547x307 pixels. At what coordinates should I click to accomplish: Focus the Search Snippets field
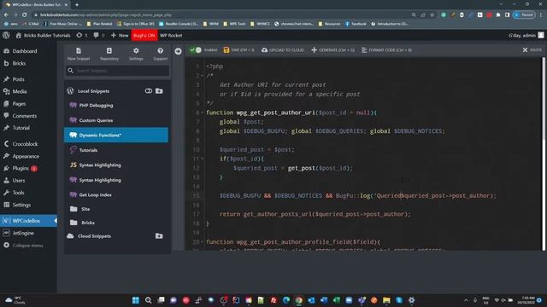click(118, 71)
